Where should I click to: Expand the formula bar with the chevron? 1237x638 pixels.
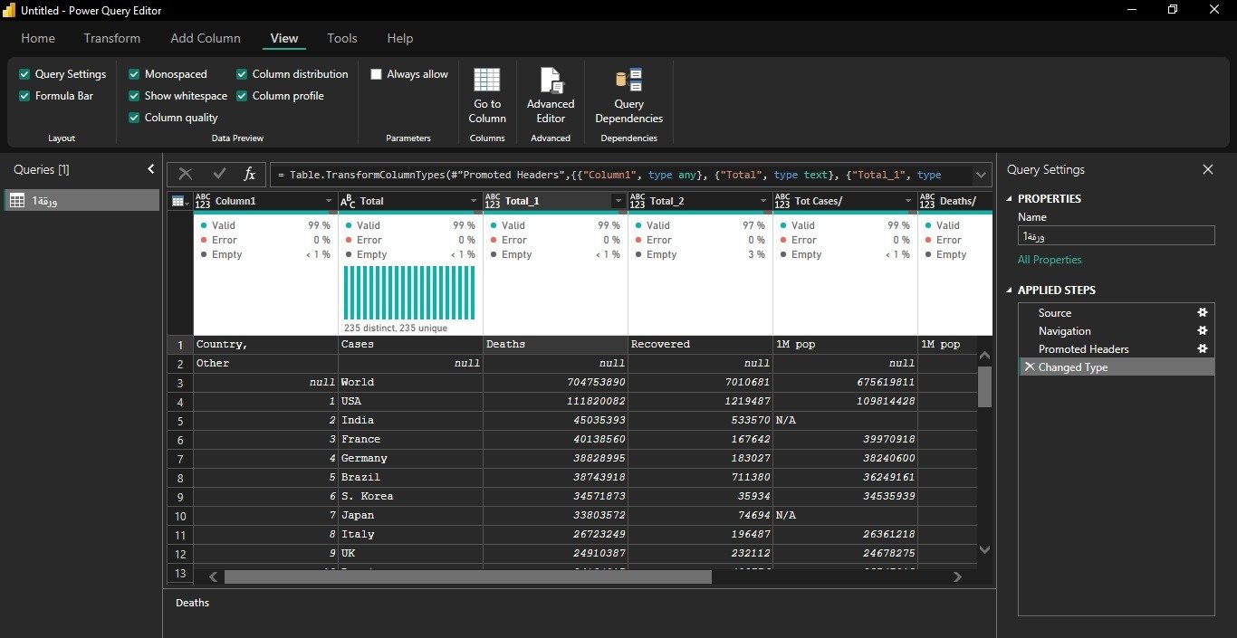[x=981, y=175]
